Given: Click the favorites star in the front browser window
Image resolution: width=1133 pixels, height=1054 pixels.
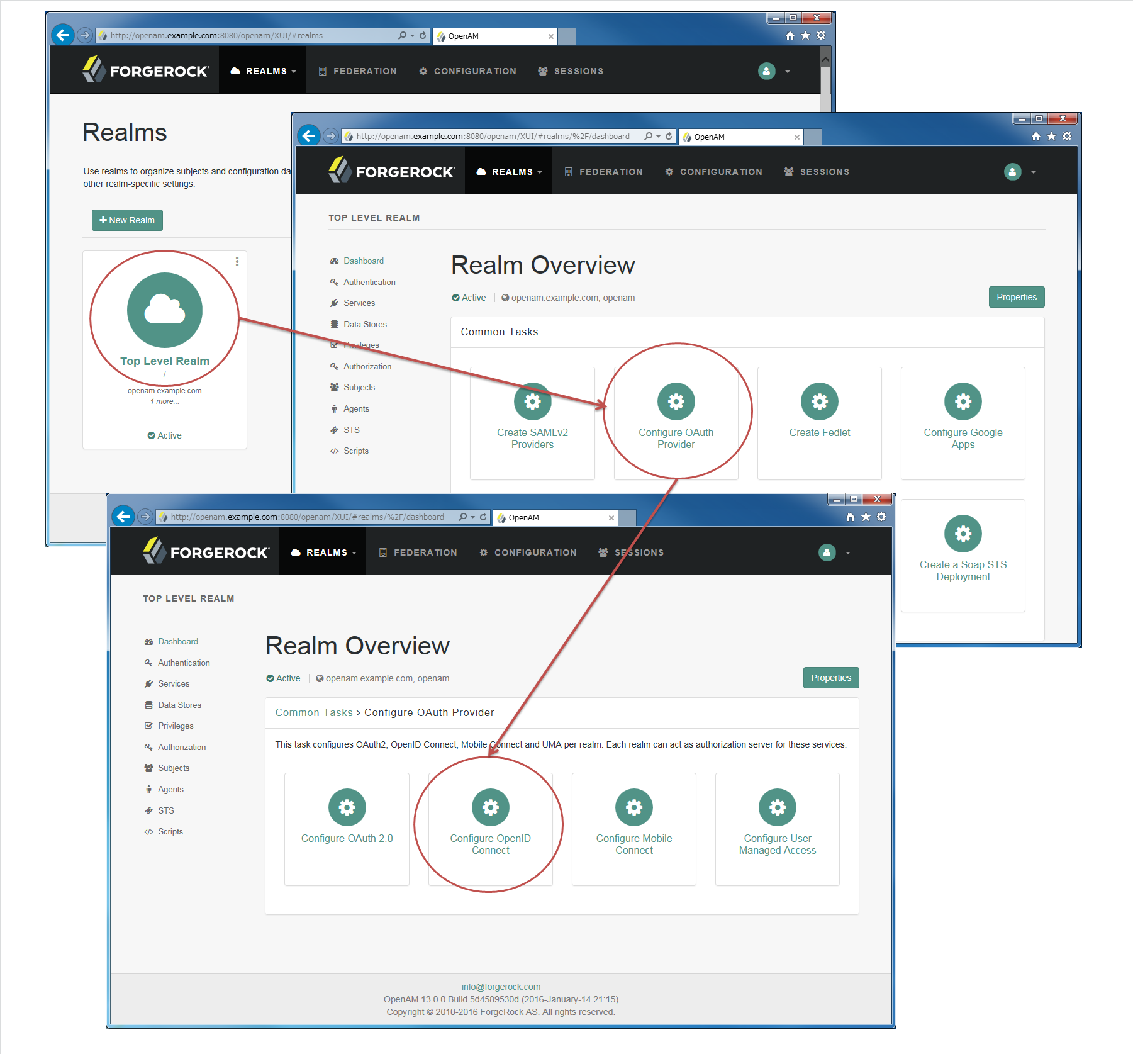Looking at the screenshot, I should (x=866, y=517).
